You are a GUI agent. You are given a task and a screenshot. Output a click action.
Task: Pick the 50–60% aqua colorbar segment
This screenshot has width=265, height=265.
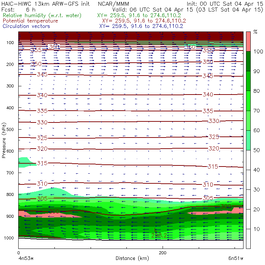(248, 140)
